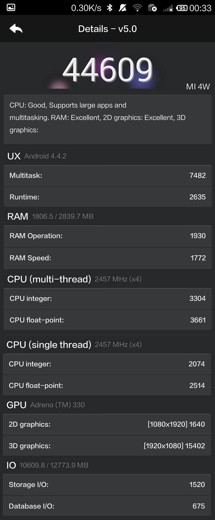
Task: Tap the battery level indicator
Action: (x=182, y=8)
